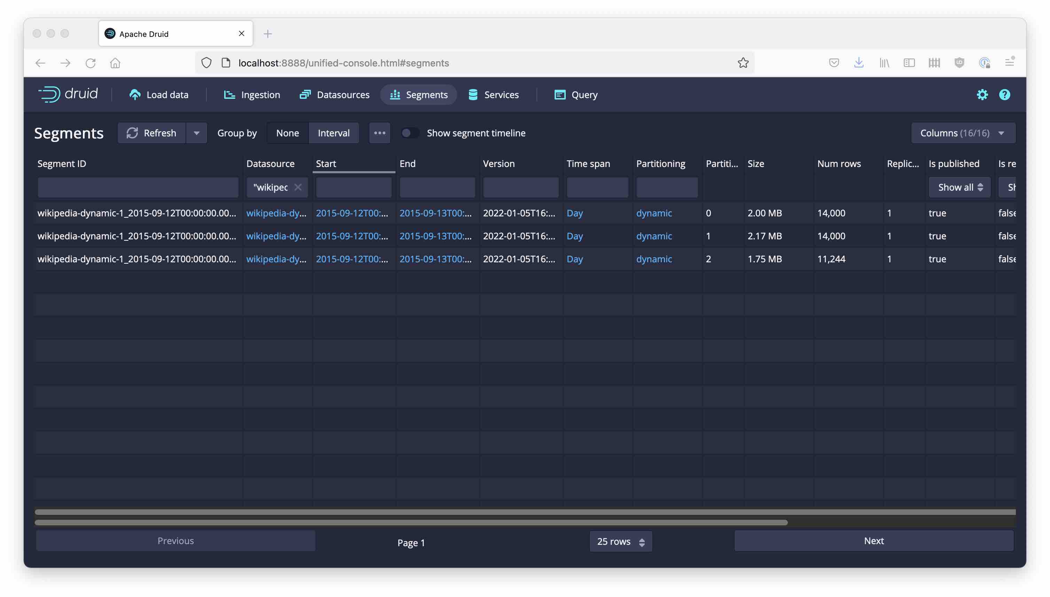This screenshot has height=597, width=1050.
Task: Select the Interval group-by option
Action: point(333,133)
